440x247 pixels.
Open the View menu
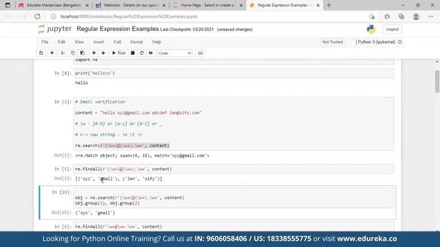79,42
